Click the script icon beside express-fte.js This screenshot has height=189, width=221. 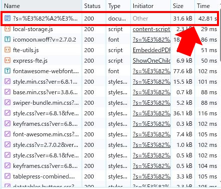8,60
